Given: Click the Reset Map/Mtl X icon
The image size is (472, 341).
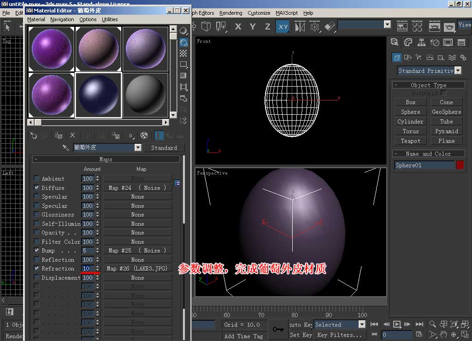Looking at the screenshot, I should [x=72, y=135].
